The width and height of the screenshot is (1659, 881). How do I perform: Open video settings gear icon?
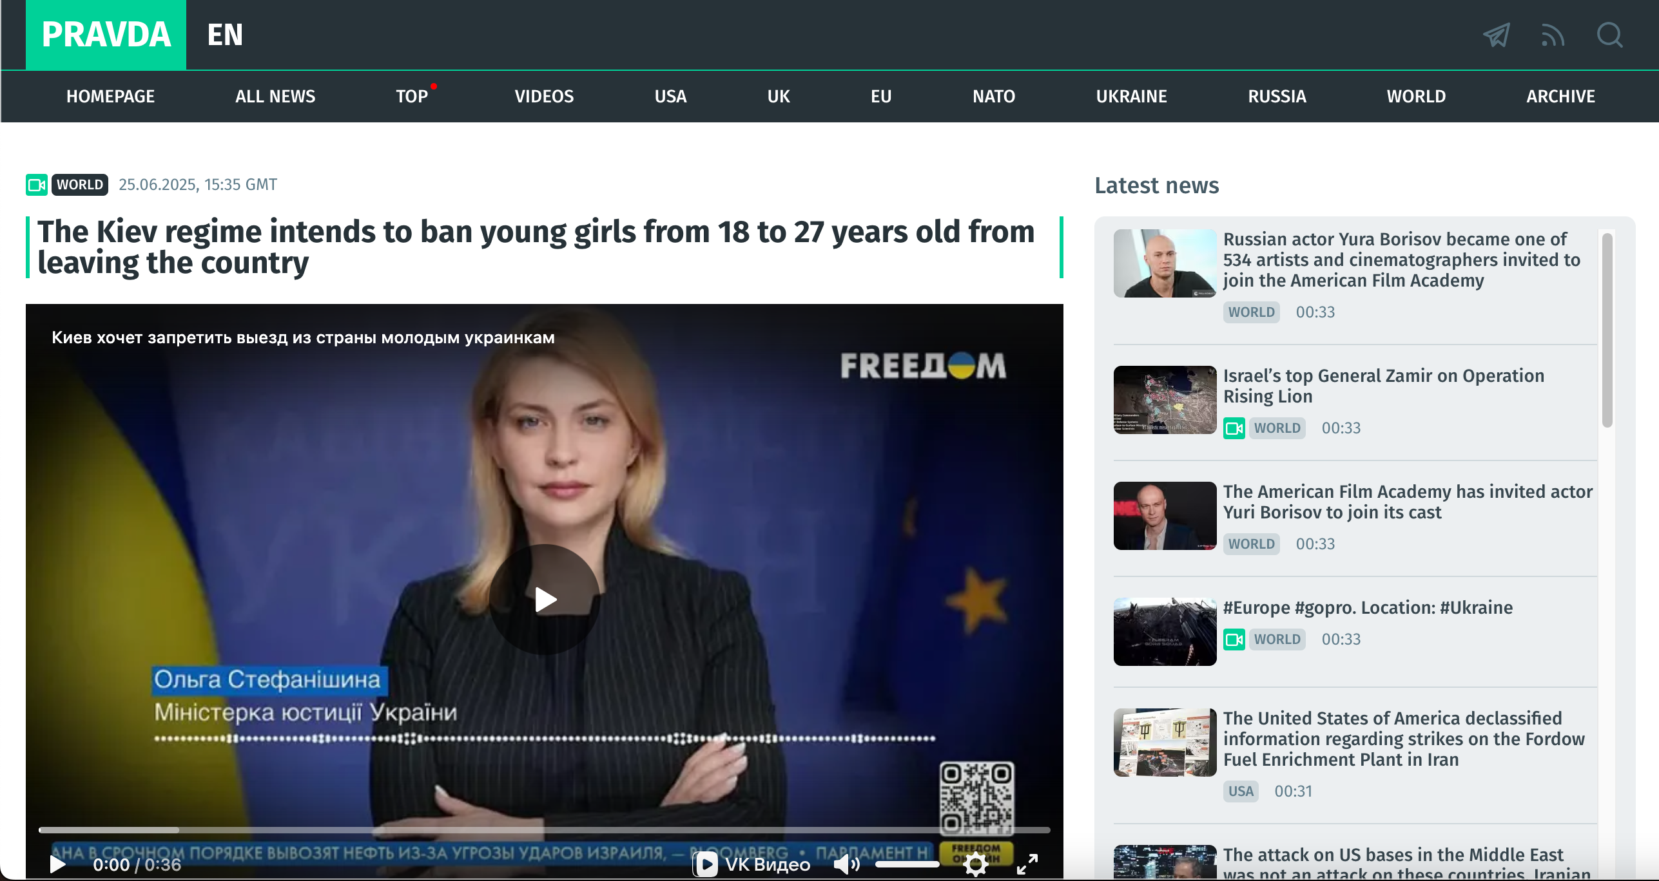pyautogui.click(x=976, y=864)
